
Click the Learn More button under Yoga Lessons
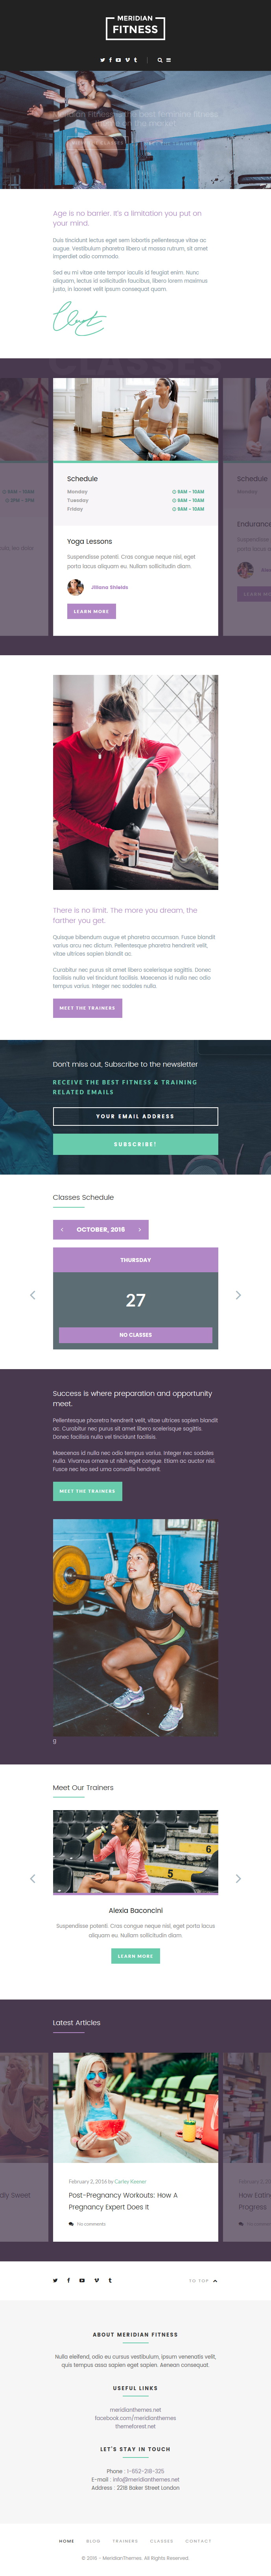[91, 611]
